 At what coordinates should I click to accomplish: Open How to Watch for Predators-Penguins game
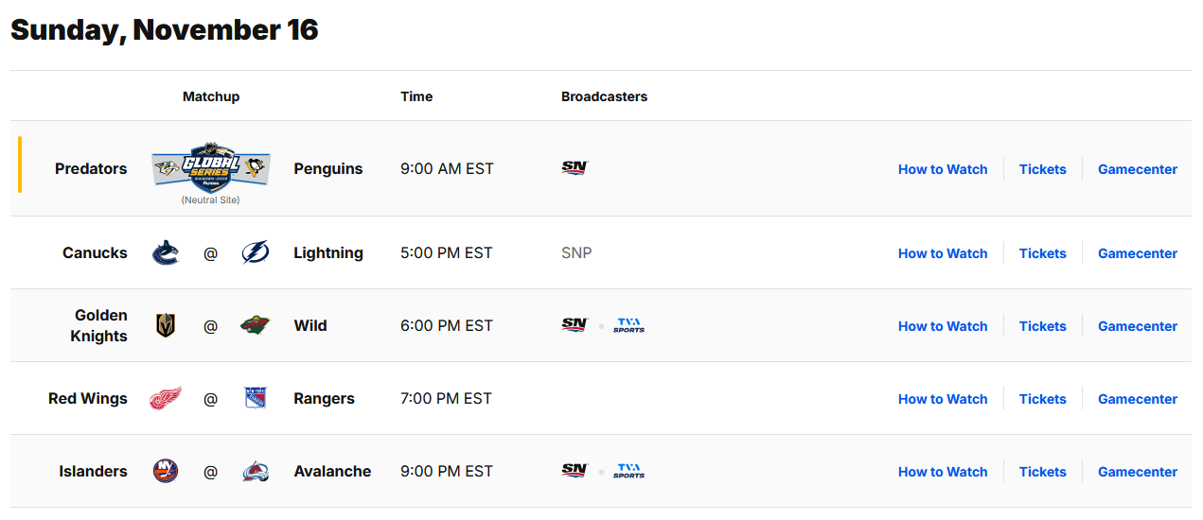[943, 169]
